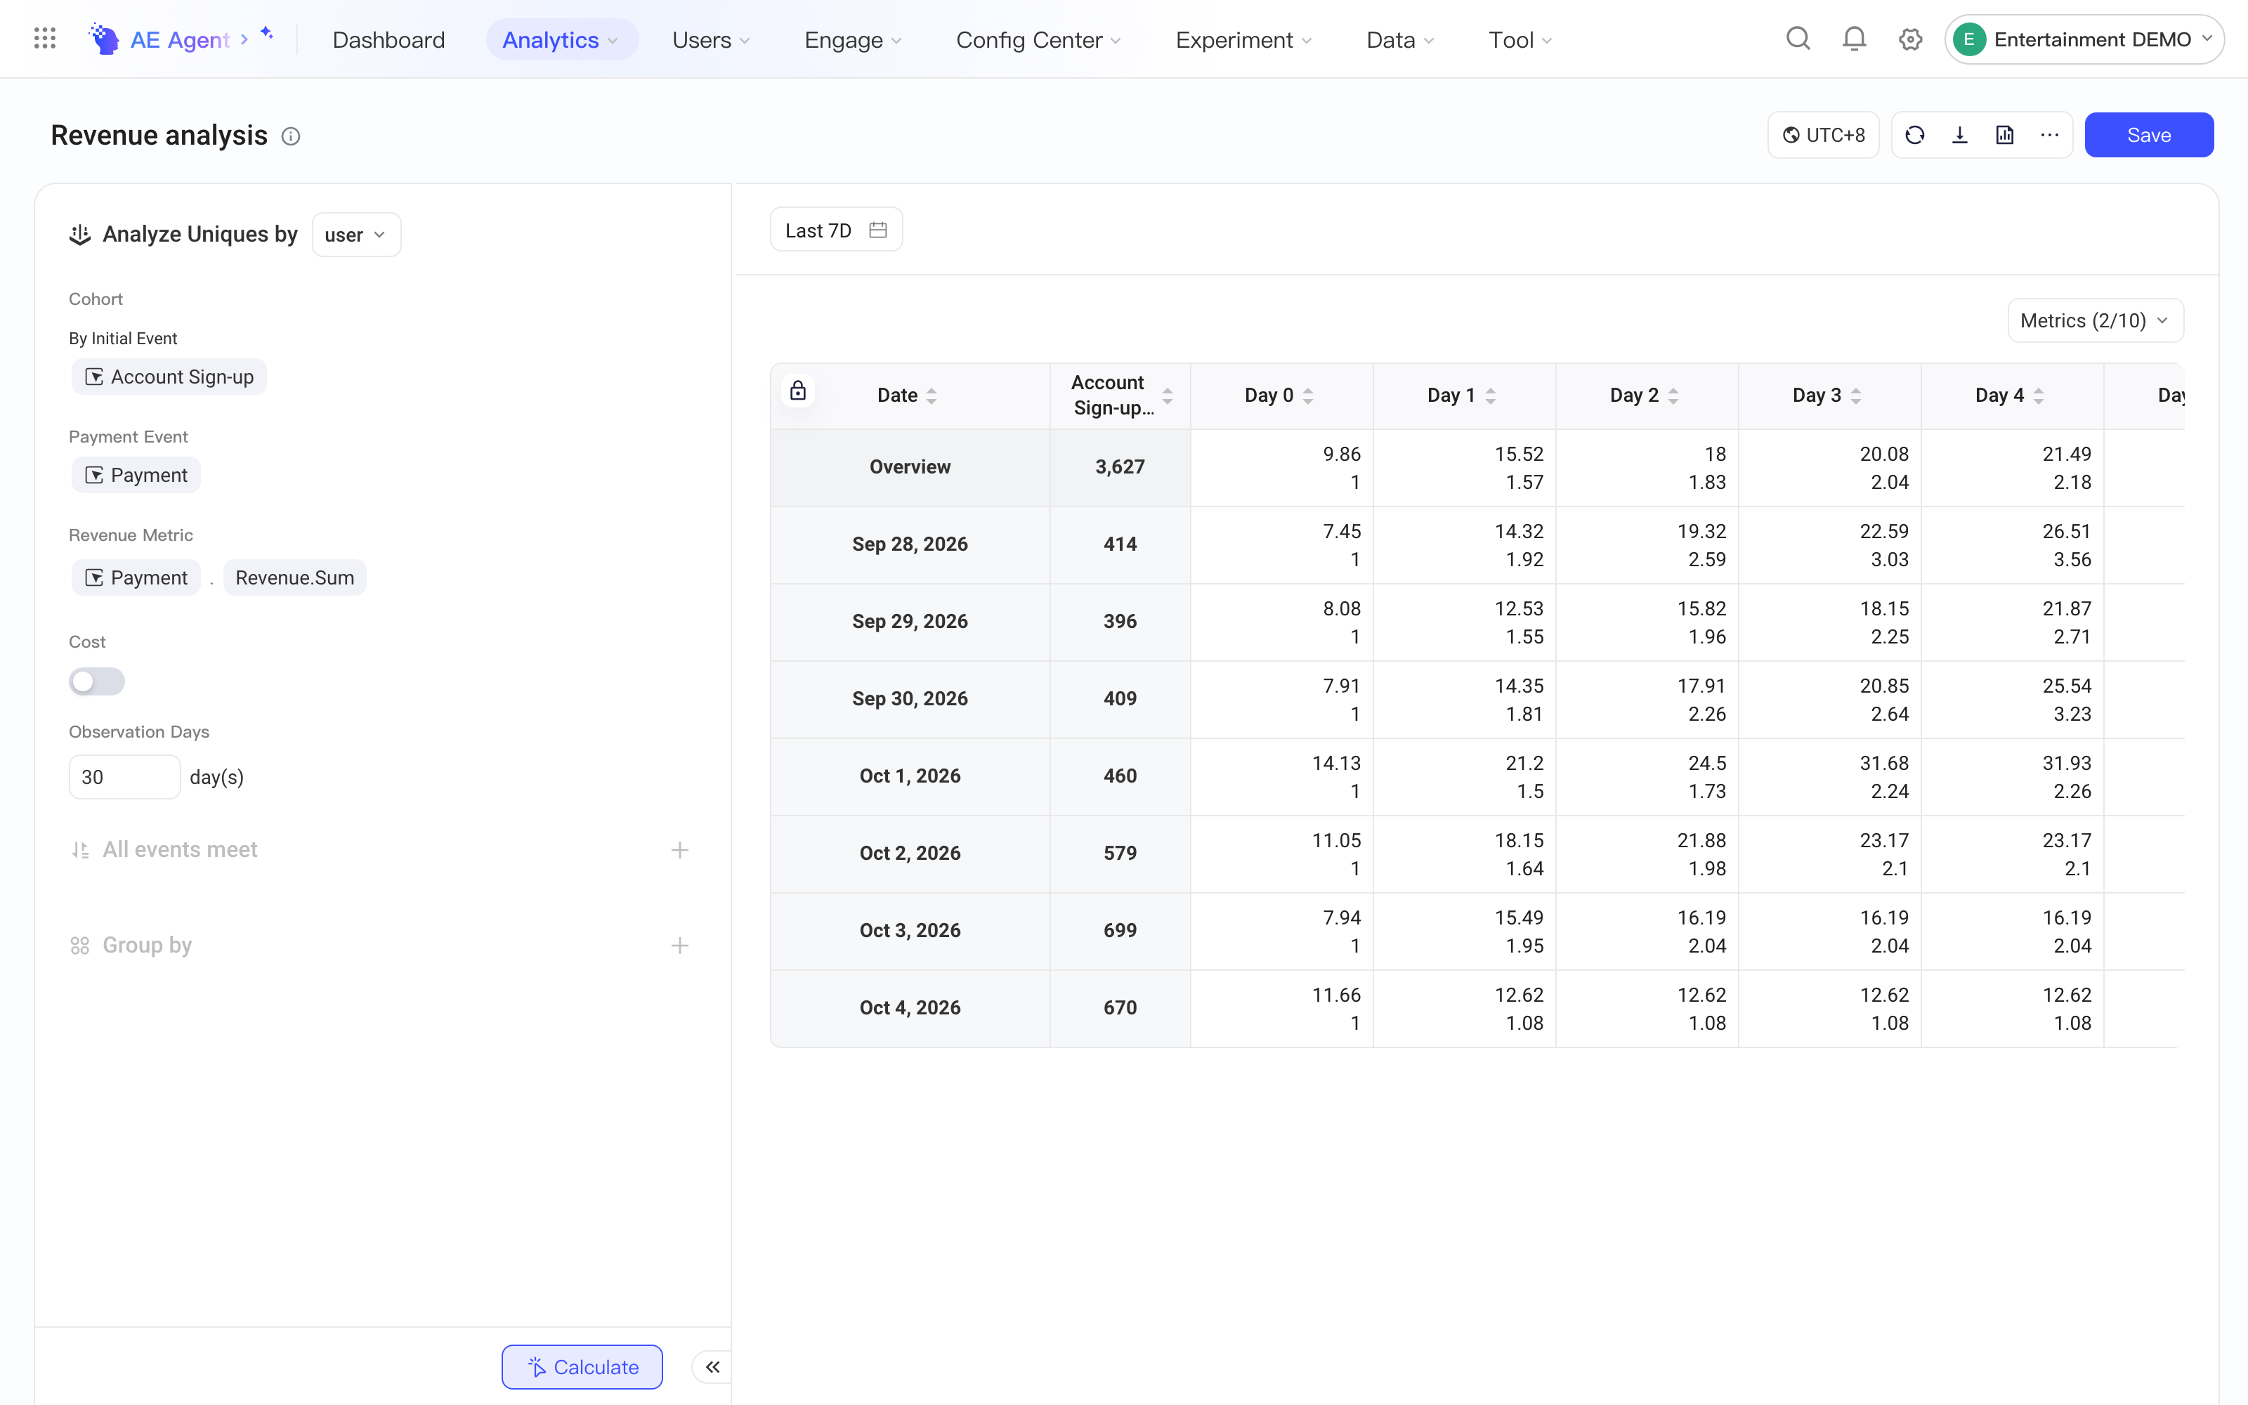Image resolution: width=2248 pixels, height=1405 pixels.
Task: Click the table lock column icon
Action: click(798, 391)
